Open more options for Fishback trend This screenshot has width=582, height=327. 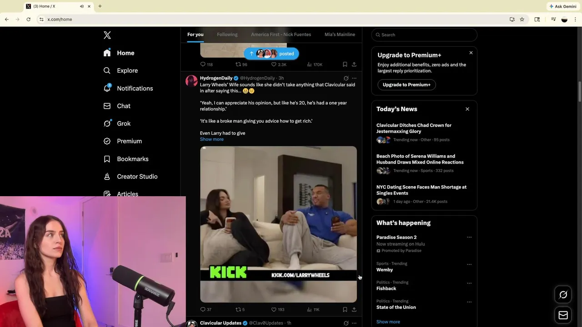(x=469, y=283)
